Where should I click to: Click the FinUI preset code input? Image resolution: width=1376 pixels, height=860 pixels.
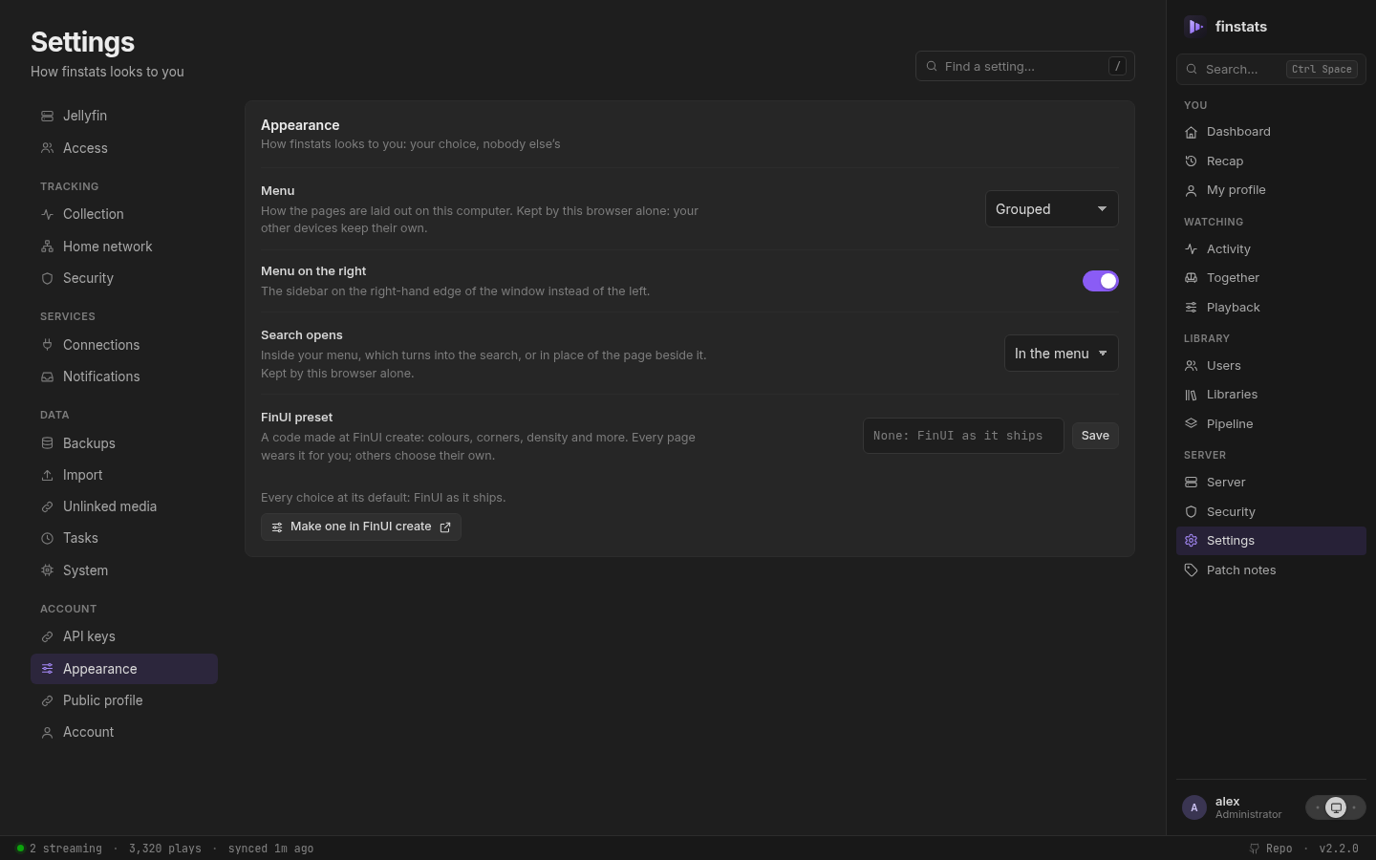coord(963,436)
